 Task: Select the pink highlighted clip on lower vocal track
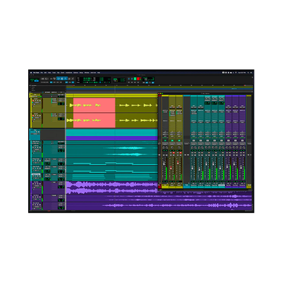94,121
